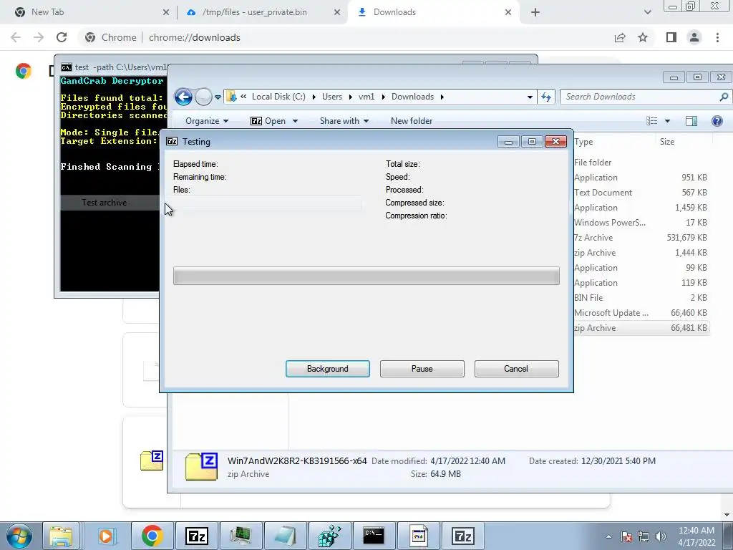The width and height of the screenshot is (733, 550).
Task: Open Chrome profile avatar
Action: pyautogui.click(x=694, y=37)
